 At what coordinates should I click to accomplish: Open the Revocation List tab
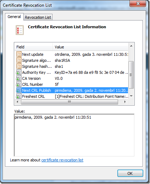coord(38,17)
